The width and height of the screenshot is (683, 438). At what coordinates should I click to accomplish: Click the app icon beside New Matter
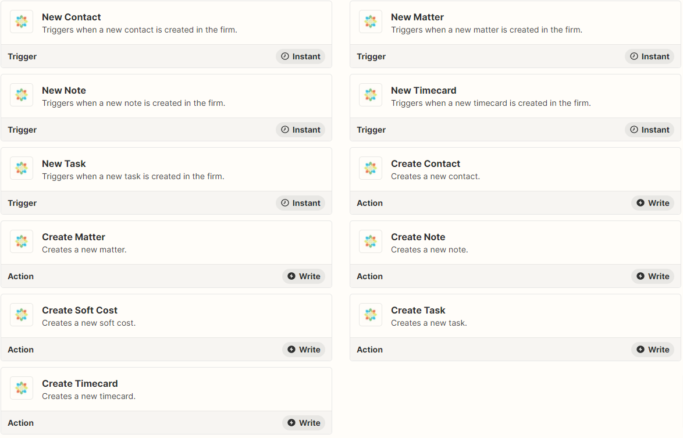[370, 22]
